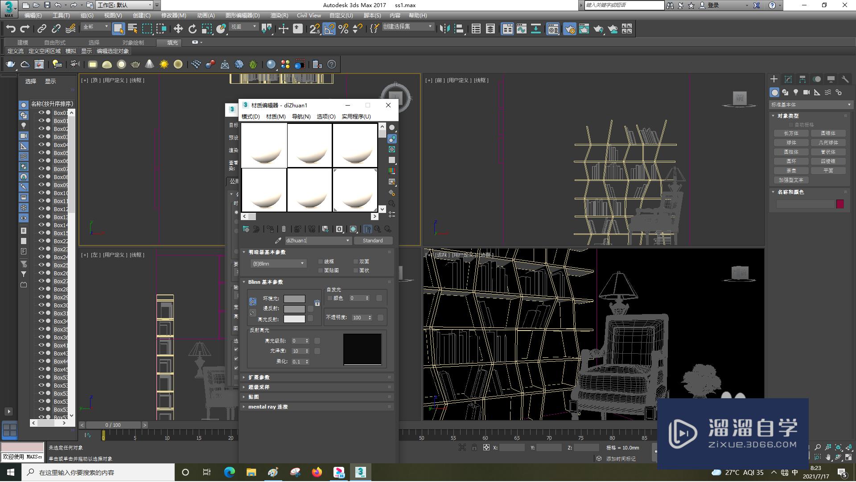Enable the 面贴图 face map checkbox
The image size is (856, 482).
[321, 270]
